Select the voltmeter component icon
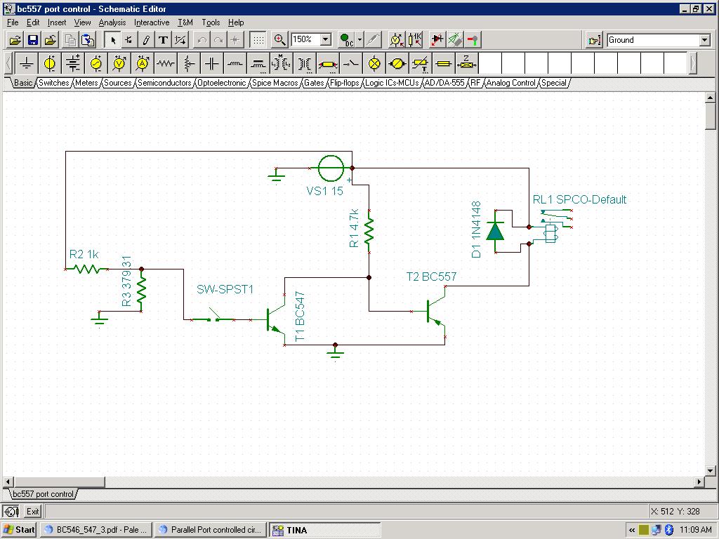The height and width of the screenshot is (539, 719). point(119,64)
